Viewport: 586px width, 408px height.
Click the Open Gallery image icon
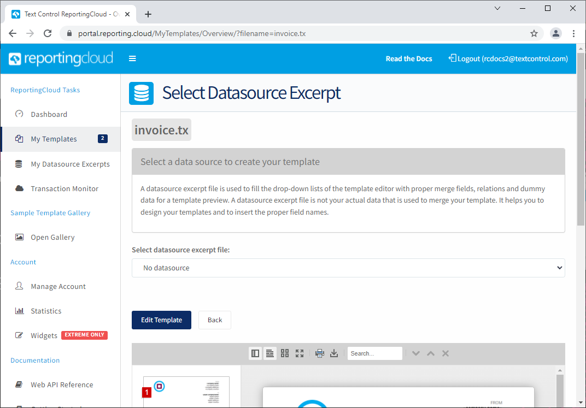pyautogui.click(x=19, y=237)
